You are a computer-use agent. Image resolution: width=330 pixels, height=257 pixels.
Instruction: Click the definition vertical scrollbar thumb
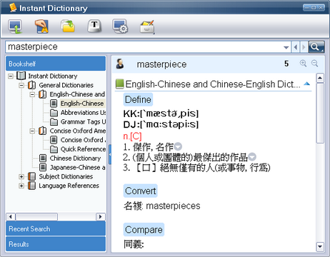(320, 113)
